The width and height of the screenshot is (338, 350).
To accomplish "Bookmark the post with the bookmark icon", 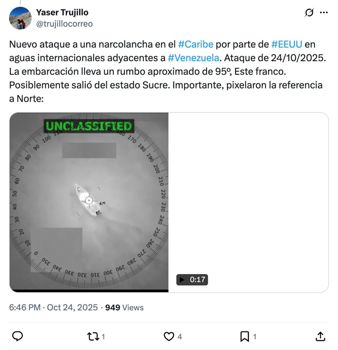I will 245,336.
